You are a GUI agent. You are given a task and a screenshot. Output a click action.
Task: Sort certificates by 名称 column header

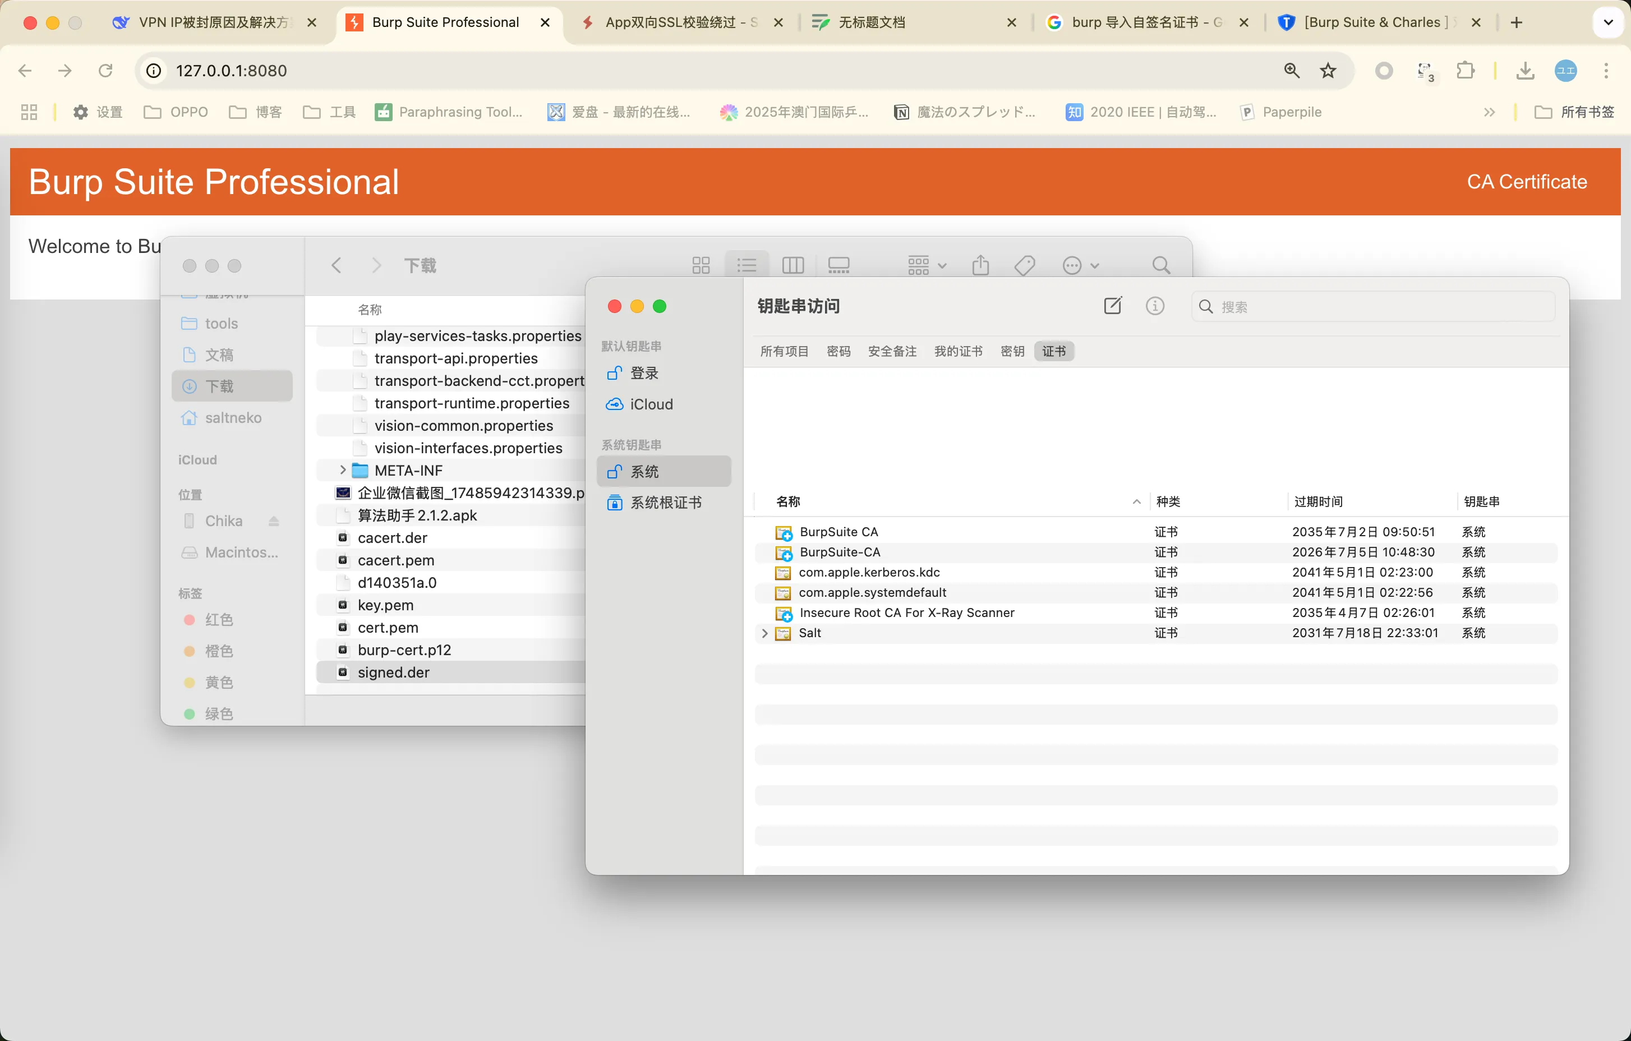[x=951, y=501]
